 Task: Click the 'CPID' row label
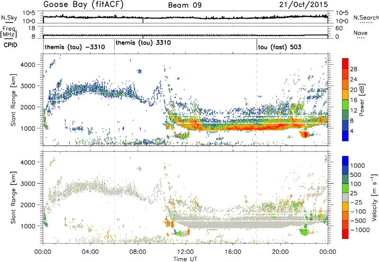point(10,45)
